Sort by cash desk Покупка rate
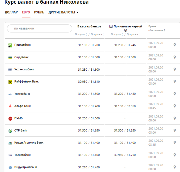The width and height of the screenshot is (180, 172). click(x=81, y=35)
